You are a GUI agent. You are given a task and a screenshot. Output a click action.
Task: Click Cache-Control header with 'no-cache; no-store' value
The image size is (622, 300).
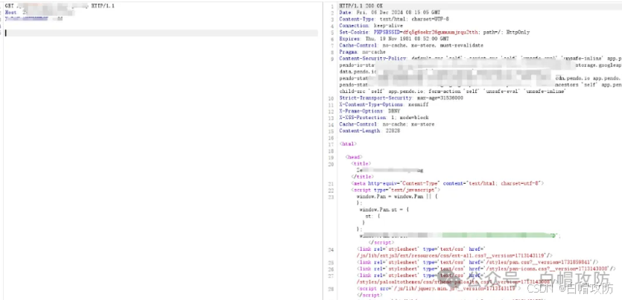pyautogui.click(x=387, y=124)
